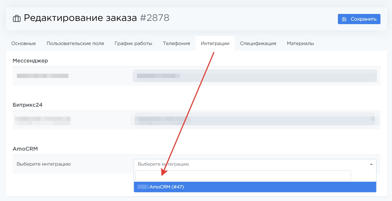Open the blurred Битрикс24 integration field

point(255,119)
